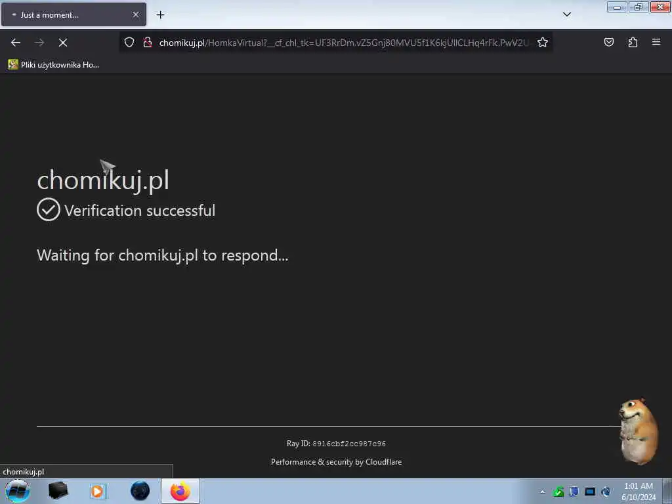Open a new tab
The image size is (672, 504).
[x=160, y=15]
